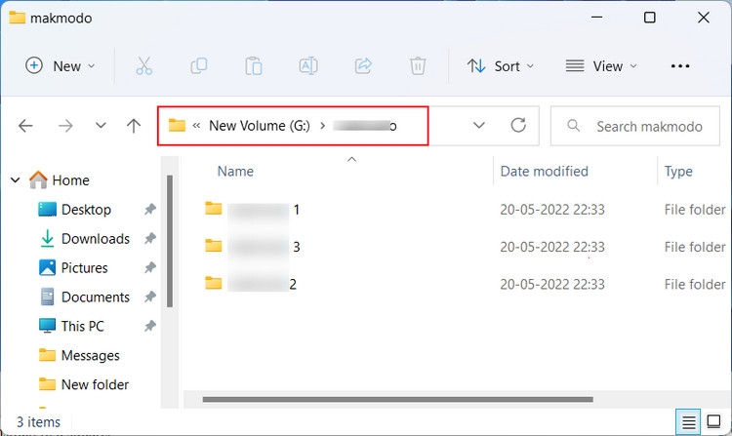This screenshot has width=732, height=436.
Task: Click pin icon beside Documents
Action: [150, 297]
